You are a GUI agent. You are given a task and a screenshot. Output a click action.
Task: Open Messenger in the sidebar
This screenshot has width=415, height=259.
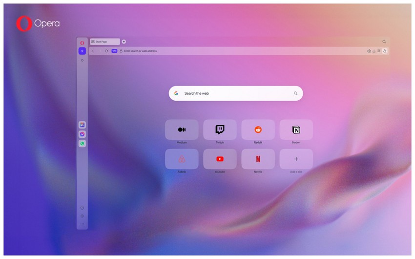coord(83,134)
